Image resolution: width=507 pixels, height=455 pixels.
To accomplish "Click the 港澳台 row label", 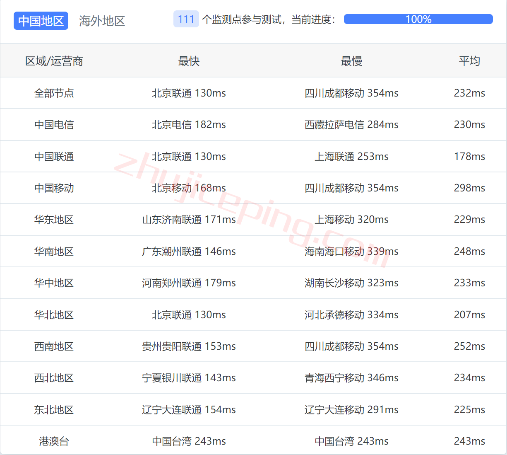I will [54, 441].
